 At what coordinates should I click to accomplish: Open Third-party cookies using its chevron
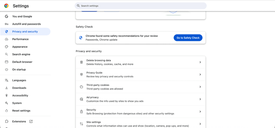click(200, 87)
